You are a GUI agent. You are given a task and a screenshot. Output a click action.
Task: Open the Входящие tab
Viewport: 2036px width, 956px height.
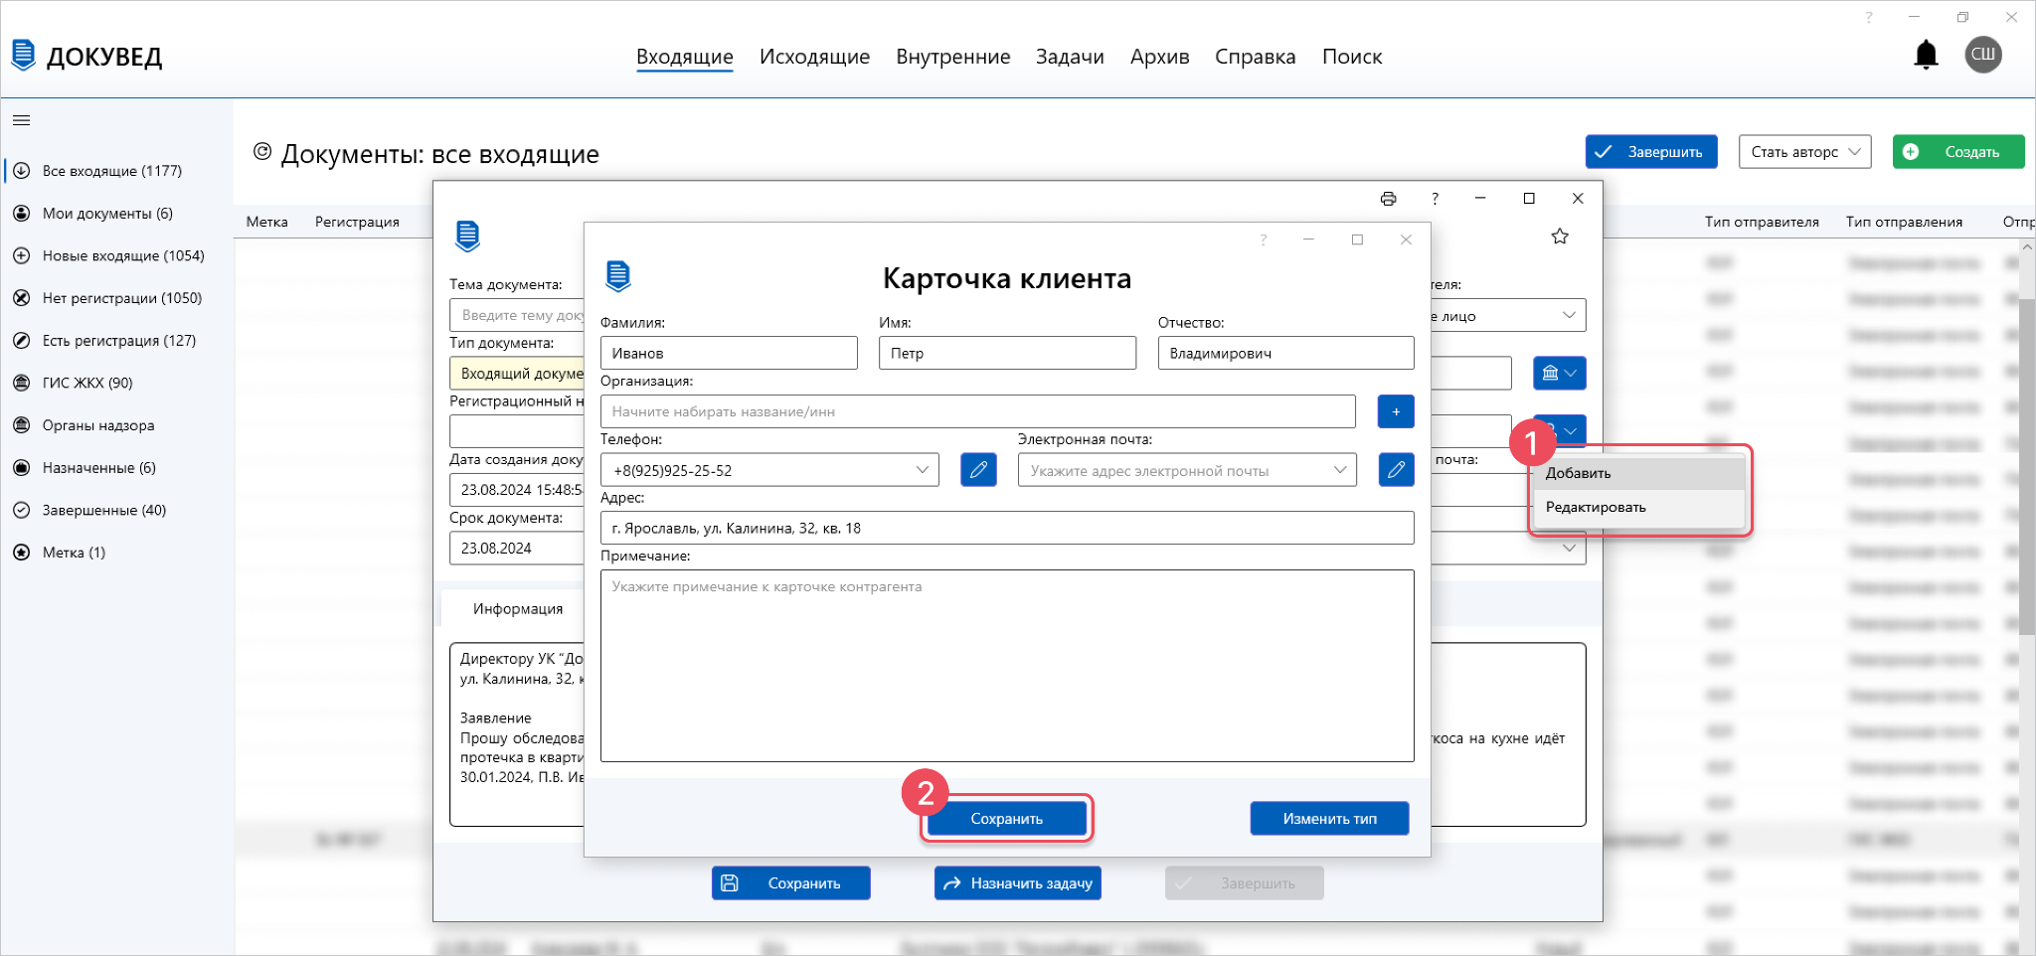click(x=685, y=57)
